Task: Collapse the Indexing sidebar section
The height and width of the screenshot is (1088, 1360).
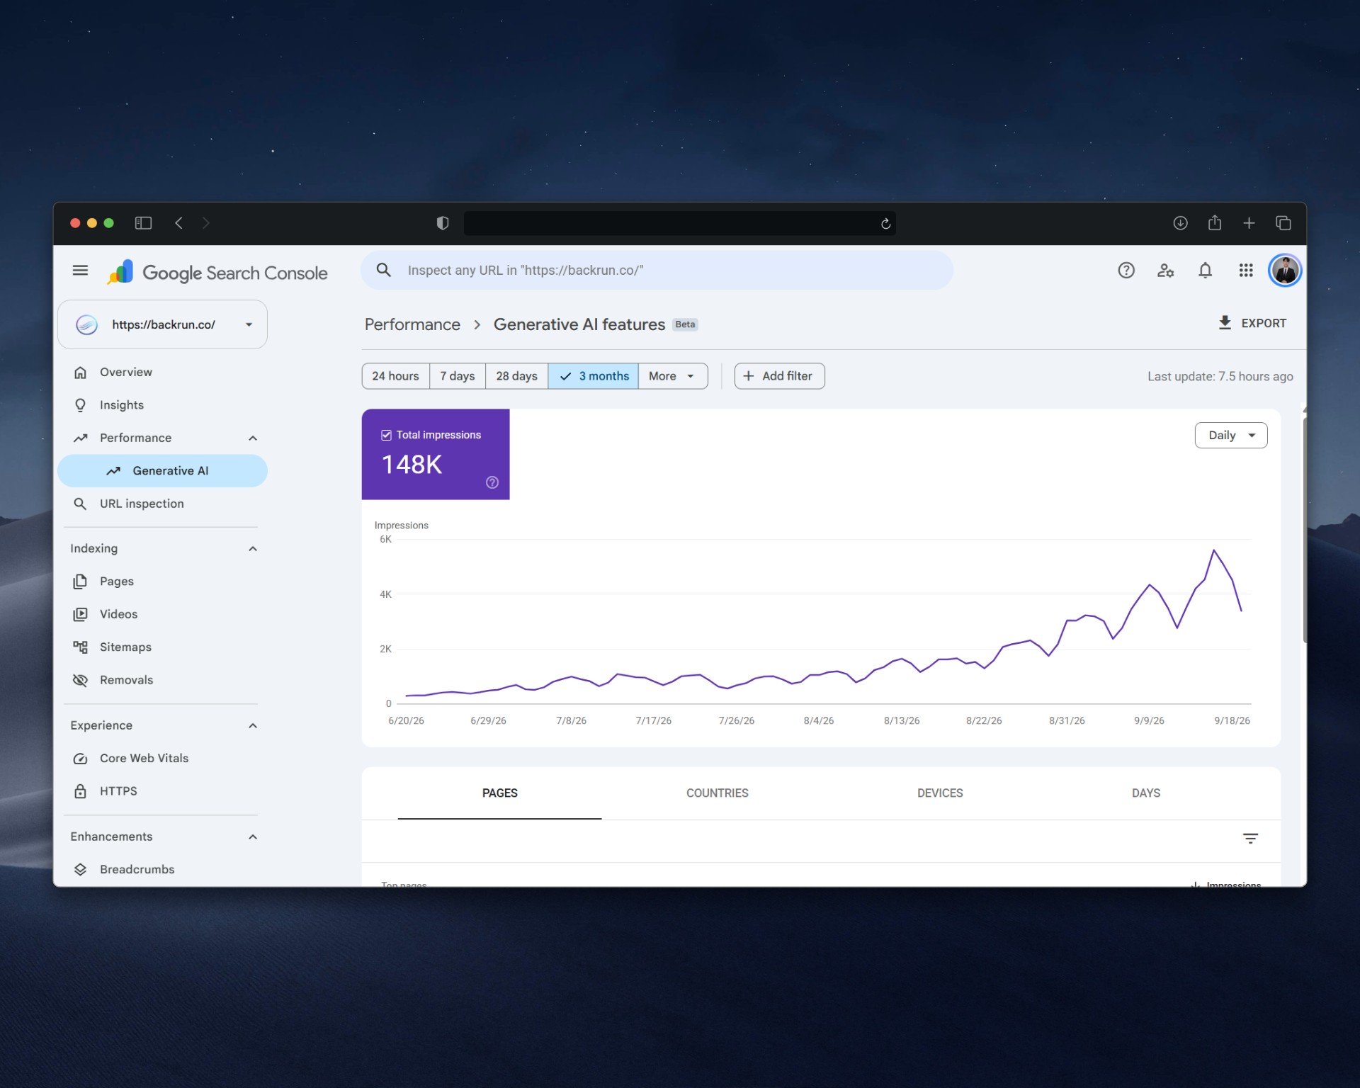Action: [x=253, y=549]
